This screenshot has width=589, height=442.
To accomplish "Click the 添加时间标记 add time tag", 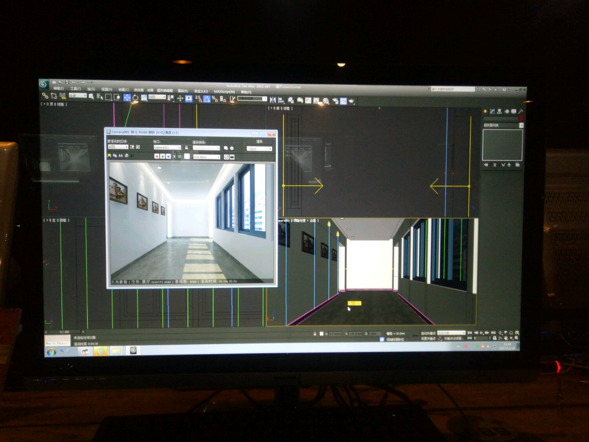I will click(395, 339).
